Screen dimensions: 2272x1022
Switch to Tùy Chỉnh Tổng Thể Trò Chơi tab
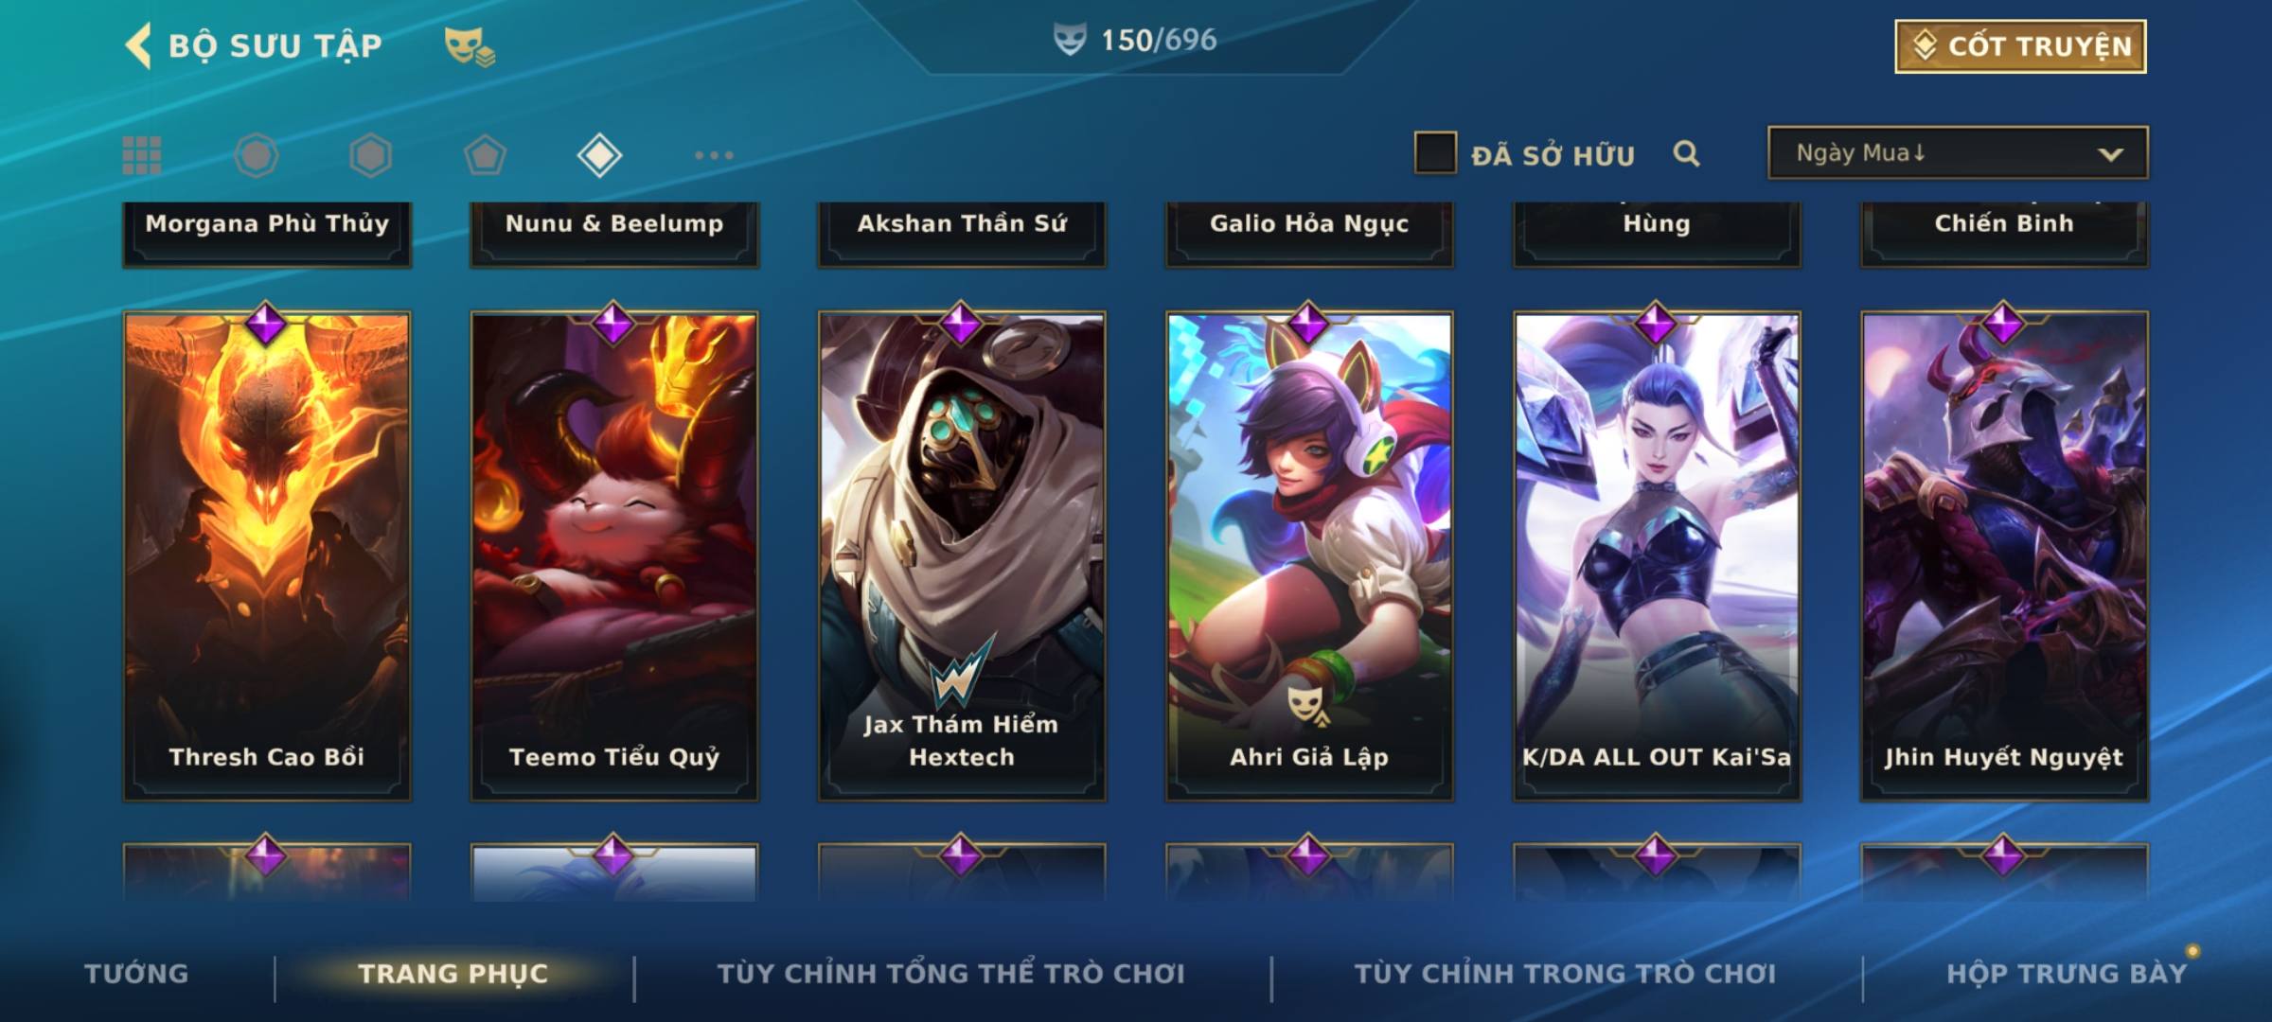(x=951, y=974)
